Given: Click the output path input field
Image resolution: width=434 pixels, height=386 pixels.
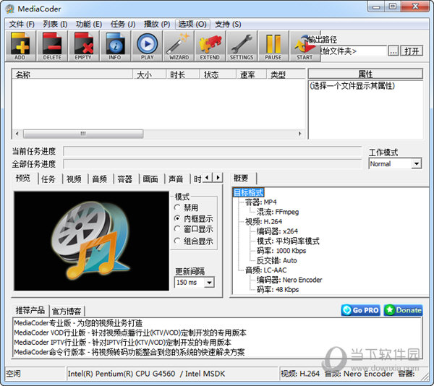Looking at the screenshot, I should (x=353, y=51).
